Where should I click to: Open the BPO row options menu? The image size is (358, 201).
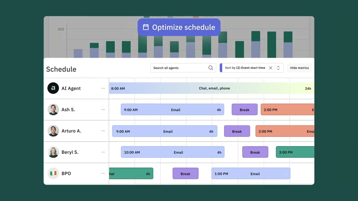click(103, 173)
